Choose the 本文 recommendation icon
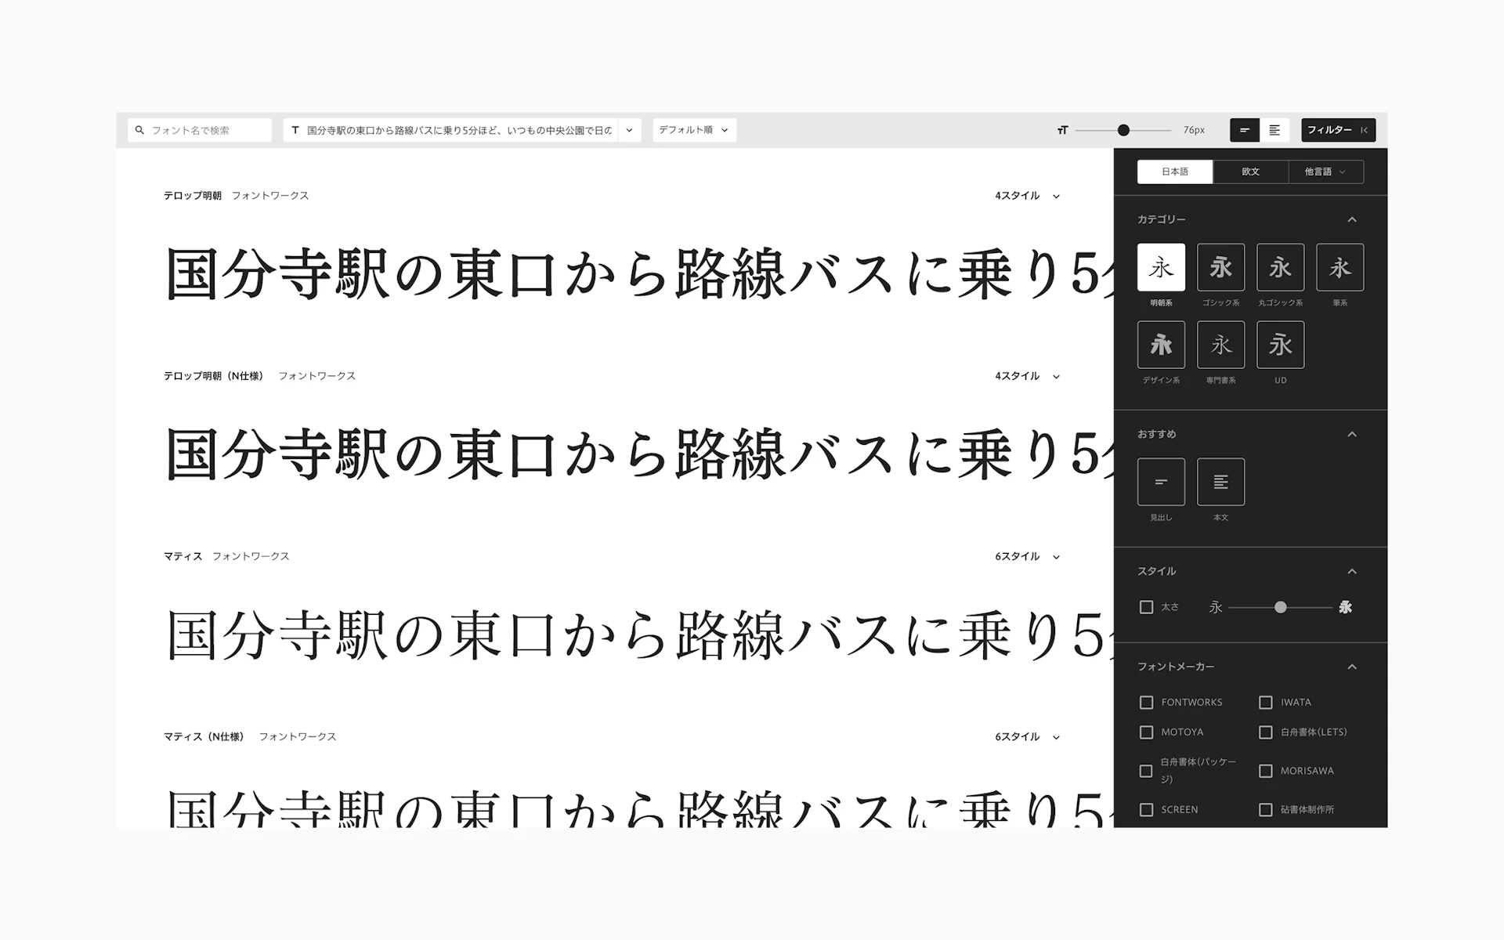This screenshot has height=940, width=1504. point(1220,482)
